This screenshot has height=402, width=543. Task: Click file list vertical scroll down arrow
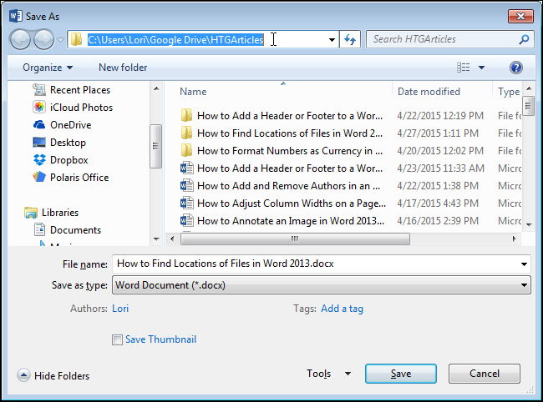tap(529, 225)
